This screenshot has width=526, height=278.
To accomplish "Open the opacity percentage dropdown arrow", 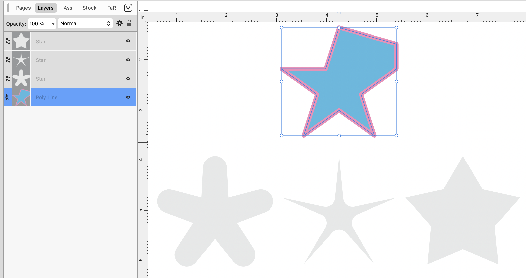I will [53, 24].
